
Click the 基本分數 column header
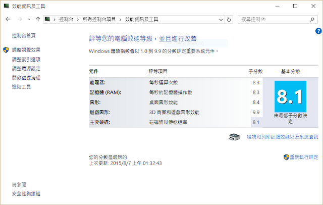(x=291, y=72)
